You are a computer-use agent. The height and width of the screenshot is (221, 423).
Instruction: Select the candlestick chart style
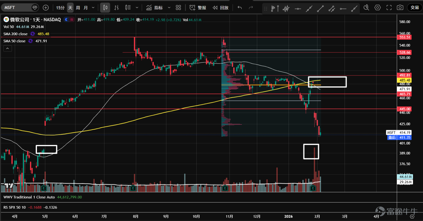click(x=105, y=8)
